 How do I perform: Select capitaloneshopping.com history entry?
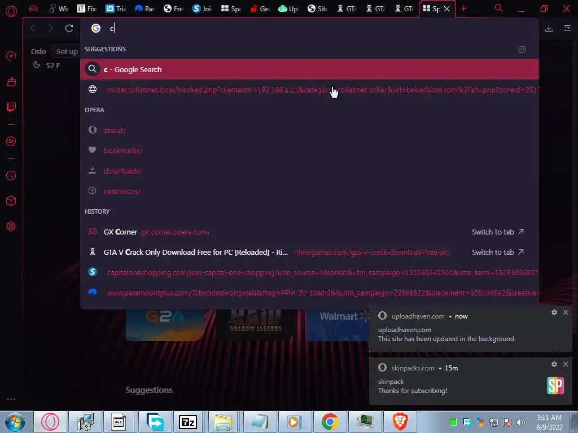309,272
